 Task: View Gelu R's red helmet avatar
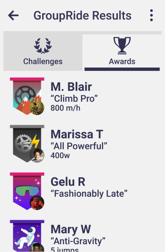tap(37, 203)
